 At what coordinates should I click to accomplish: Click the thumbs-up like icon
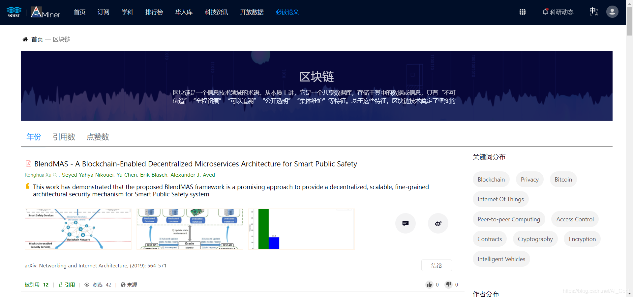[x=429, y=285]
